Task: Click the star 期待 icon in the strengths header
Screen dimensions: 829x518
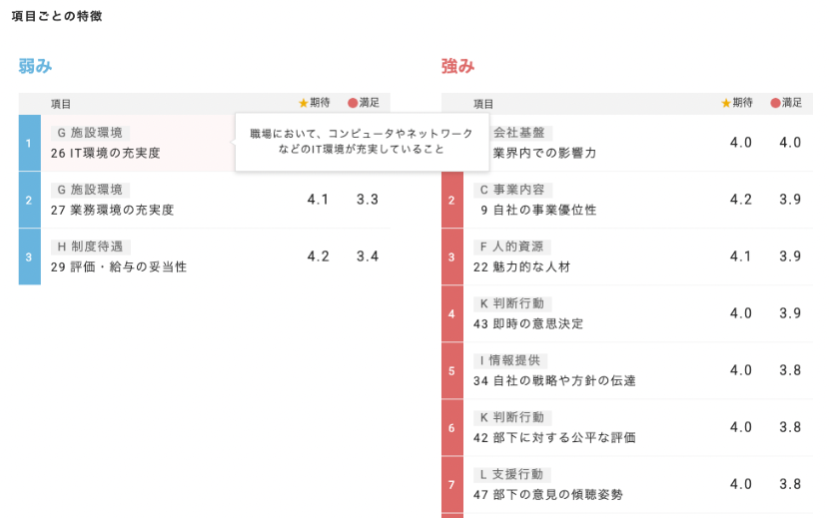Action: (x=726, y=103)
